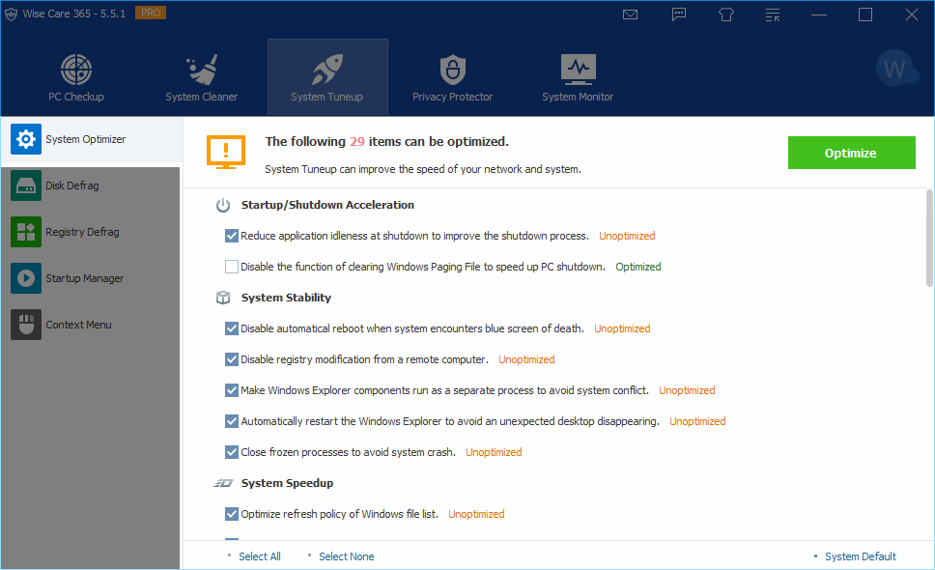Open the PC Checkup radar icon

(76, 70)
